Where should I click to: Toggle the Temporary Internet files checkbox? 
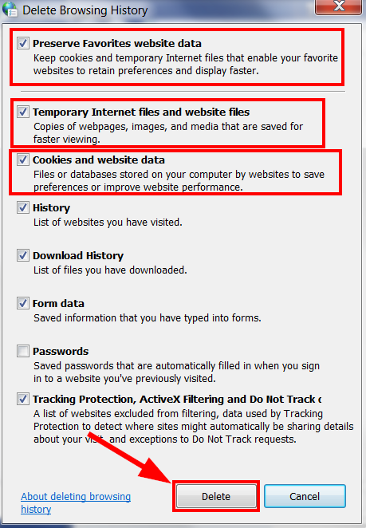[x=23, y=112]
